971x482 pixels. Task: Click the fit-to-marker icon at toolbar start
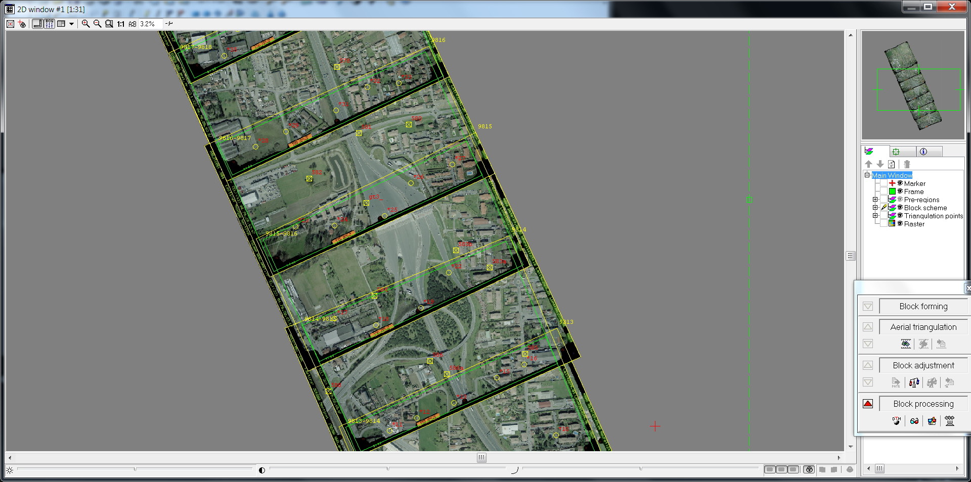click(x=10, y=24)
